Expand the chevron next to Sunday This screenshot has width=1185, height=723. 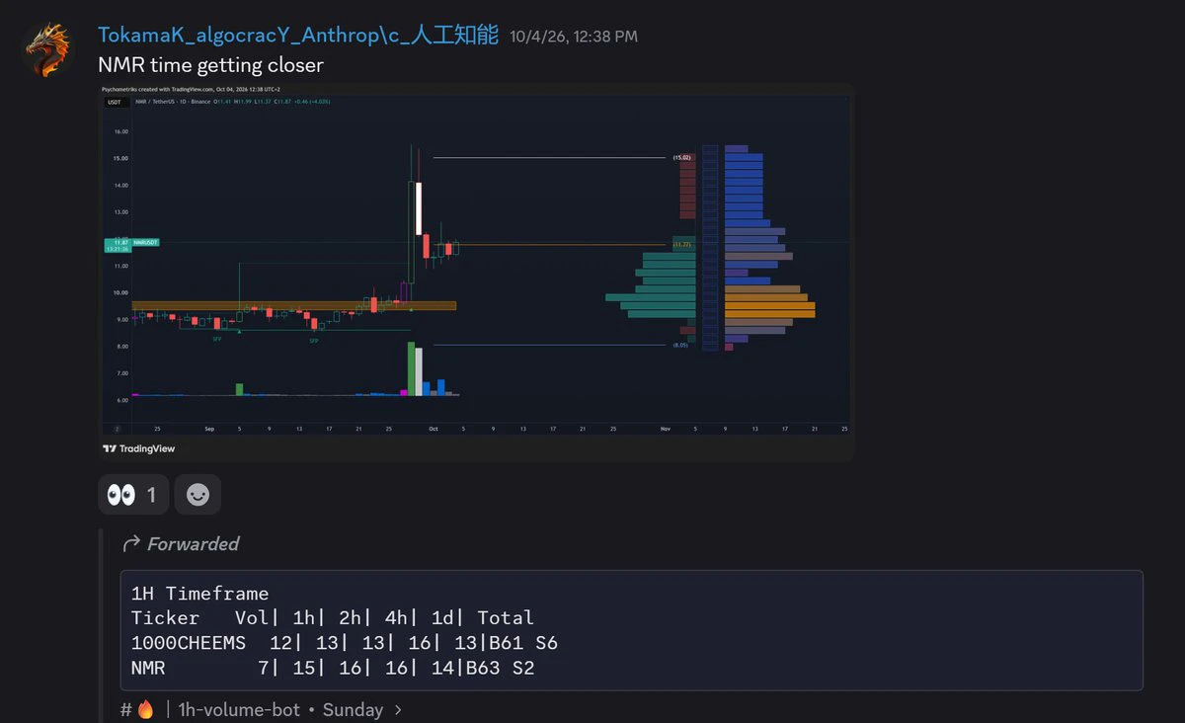point(398,709)
